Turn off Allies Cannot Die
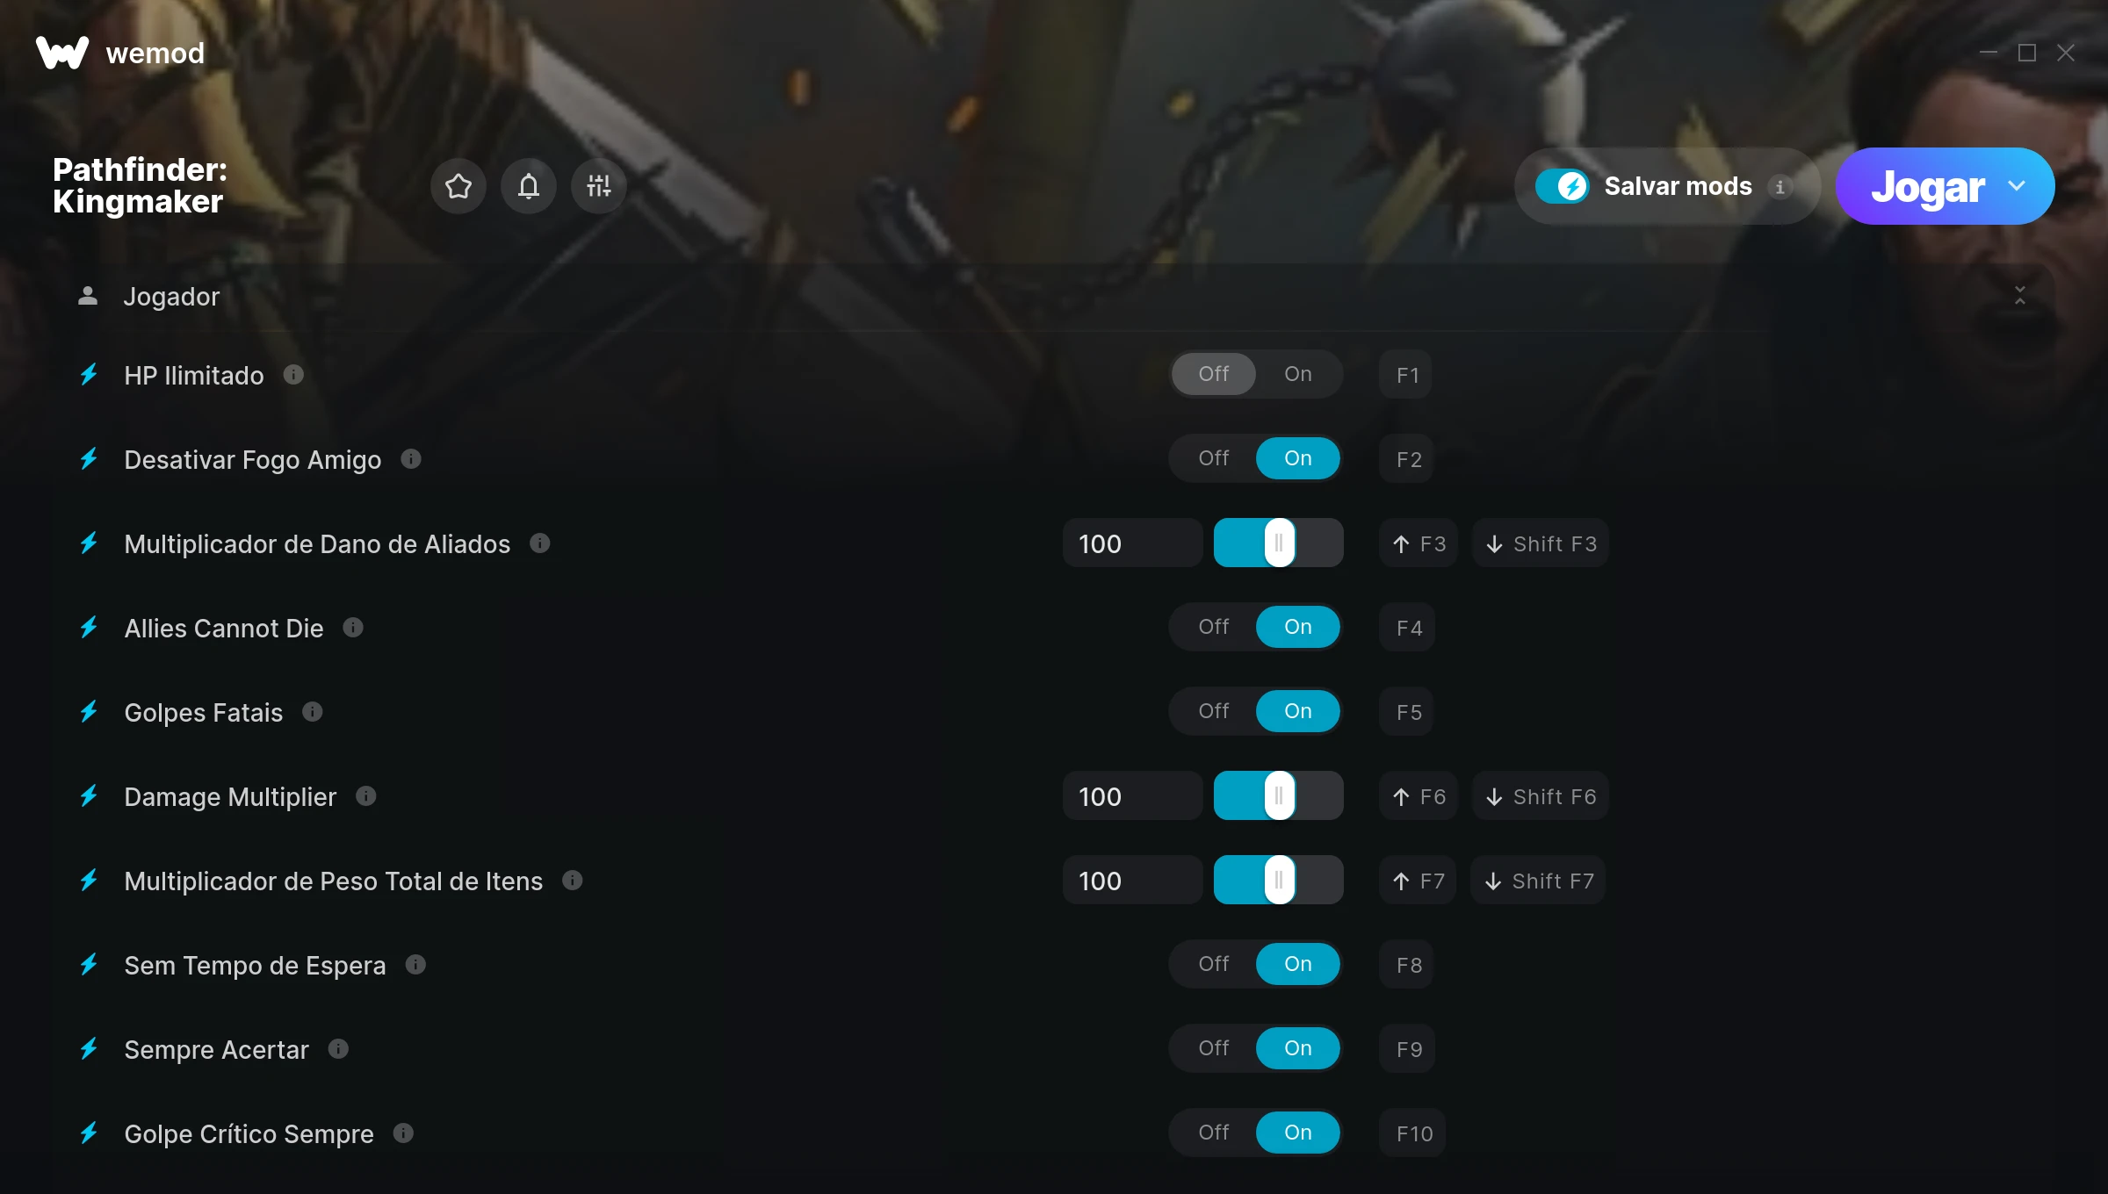This screenshot has height=1194, width=2108. tap(1214, 627)
